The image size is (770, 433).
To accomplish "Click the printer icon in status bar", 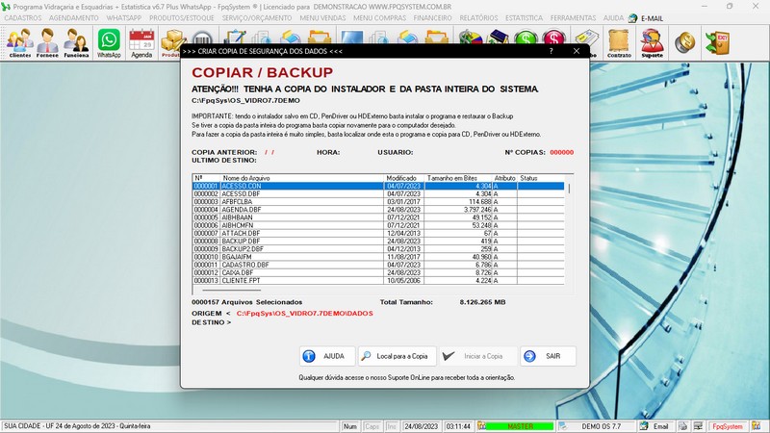I will 683,426.
